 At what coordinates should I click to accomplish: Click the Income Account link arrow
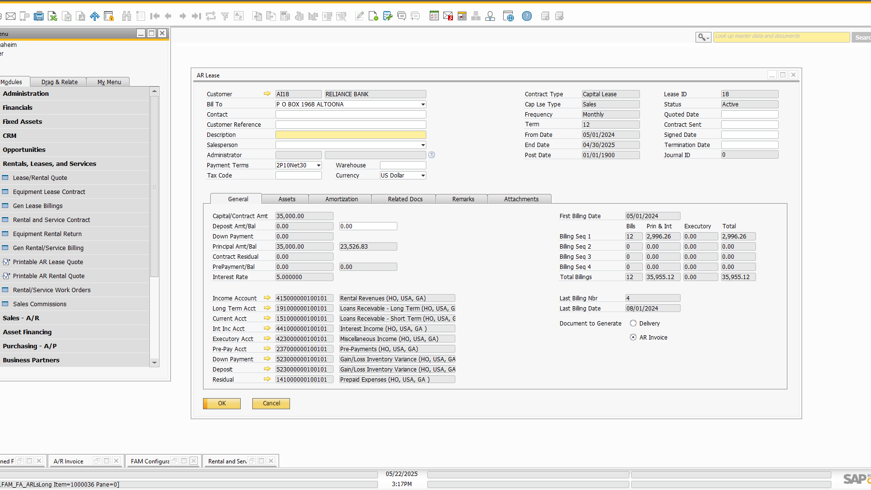click(267, 298)
